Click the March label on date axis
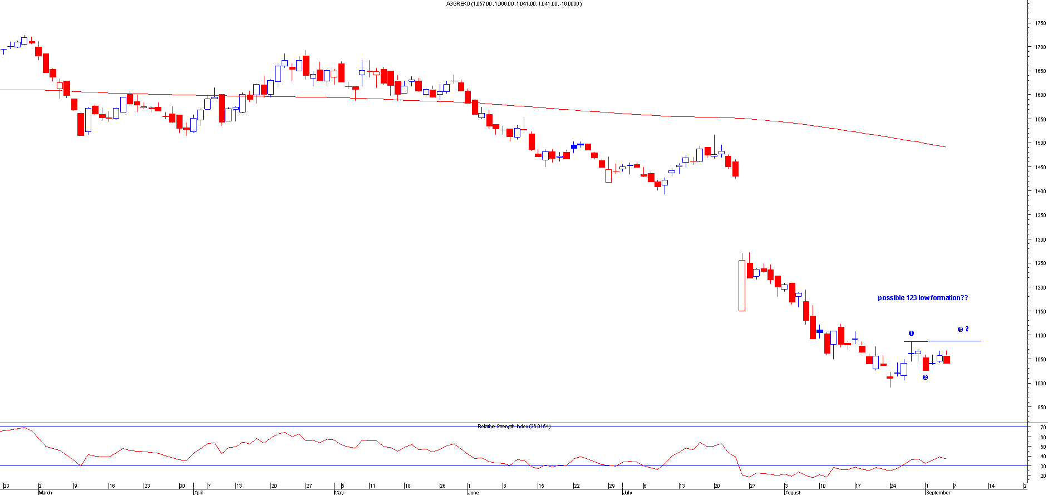The image size is (1048, 495). click(x=45, y=492)
